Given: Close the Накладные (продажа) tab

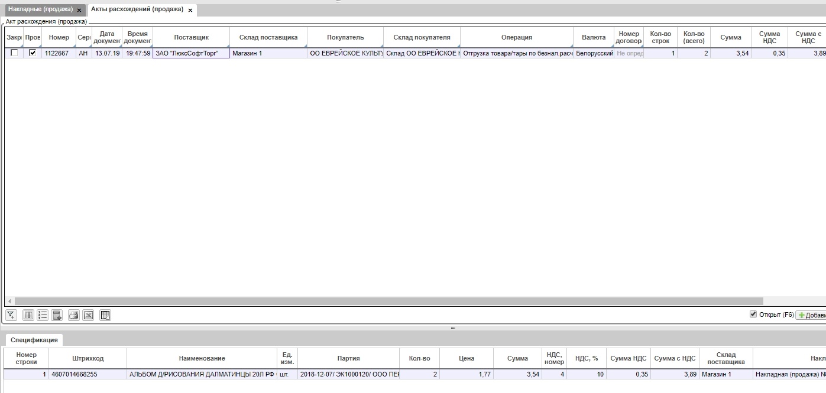Looking at the screenshot, I should 79,10.
